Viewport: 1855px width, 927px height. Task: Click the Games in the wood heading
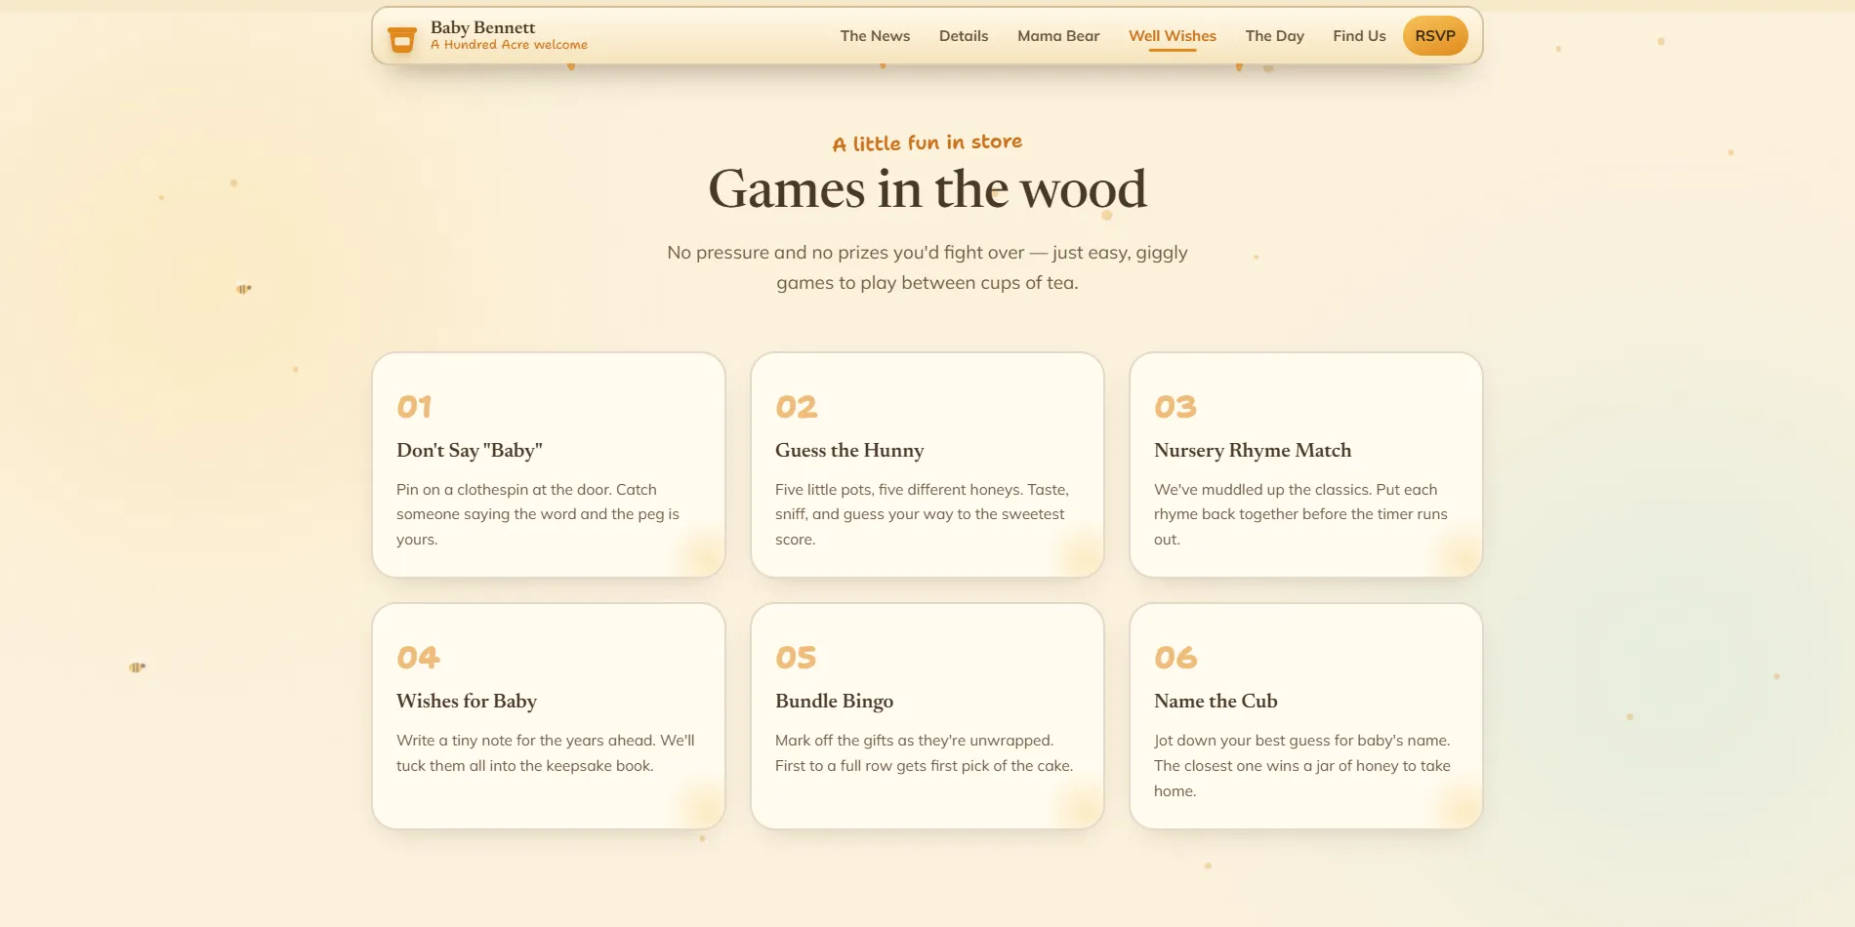coord(927,189)
